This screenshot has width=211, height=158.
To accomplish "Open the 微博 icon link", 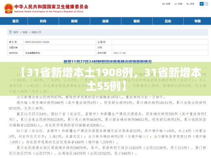I will click(x=178, y=4).
